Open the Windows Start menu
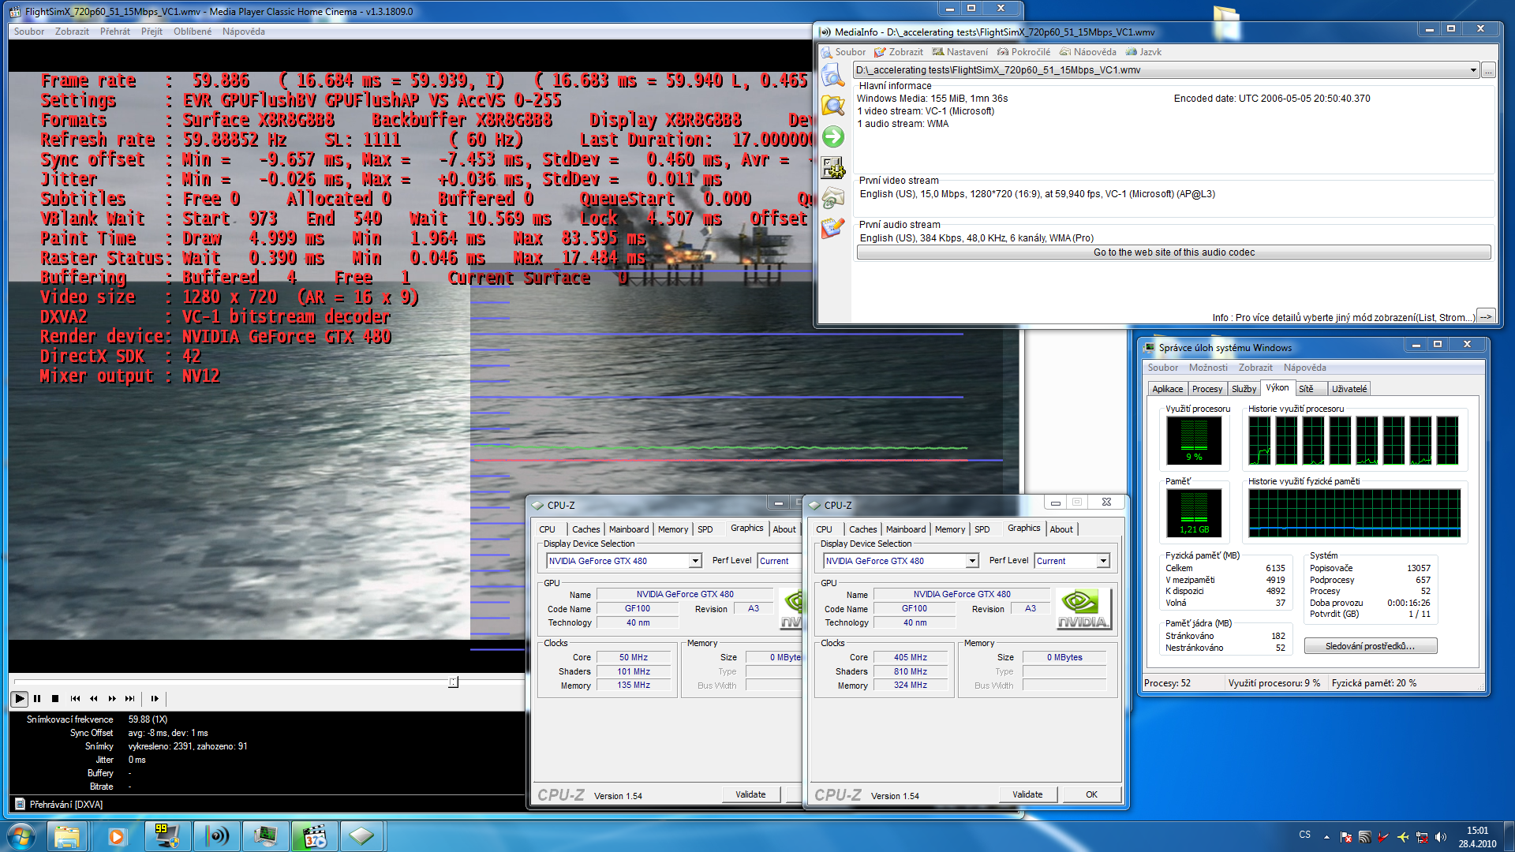 (x=21, y=836)
